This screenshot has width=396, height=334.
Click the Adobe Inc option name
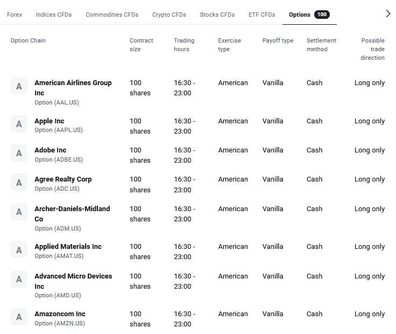51,150
